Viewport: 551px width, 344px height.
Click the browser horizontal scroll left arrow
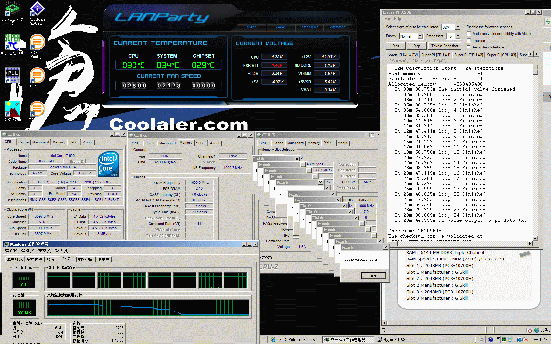tap(384, 323)
